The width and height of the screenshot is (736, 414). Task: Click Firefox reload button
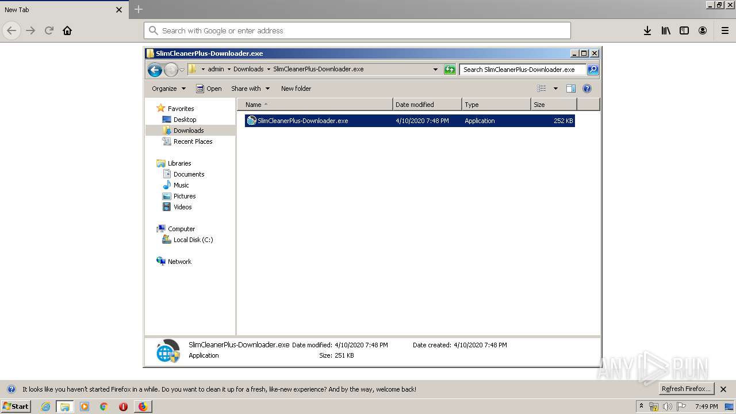click(49, 30)
